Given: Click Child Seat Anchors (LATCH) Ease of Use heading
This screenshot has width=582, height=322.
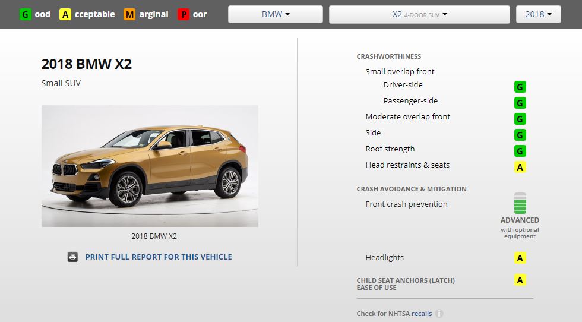Looking at the screenshot, I should pyautogui.click(x=406, y=284).
